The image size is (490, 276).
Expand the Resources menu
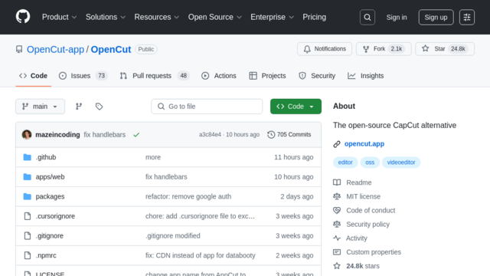coord(157,17)
